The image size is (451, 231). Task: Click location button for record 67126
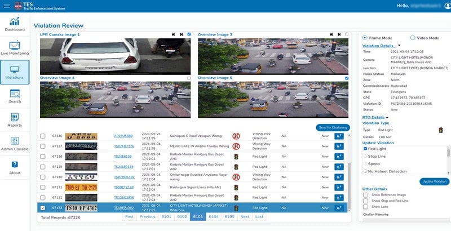339,136
